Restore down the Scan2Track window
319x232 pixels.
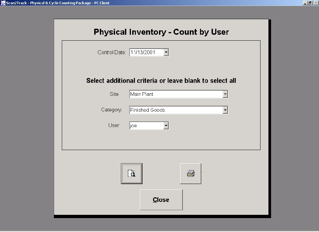click(x=310, y=3)
